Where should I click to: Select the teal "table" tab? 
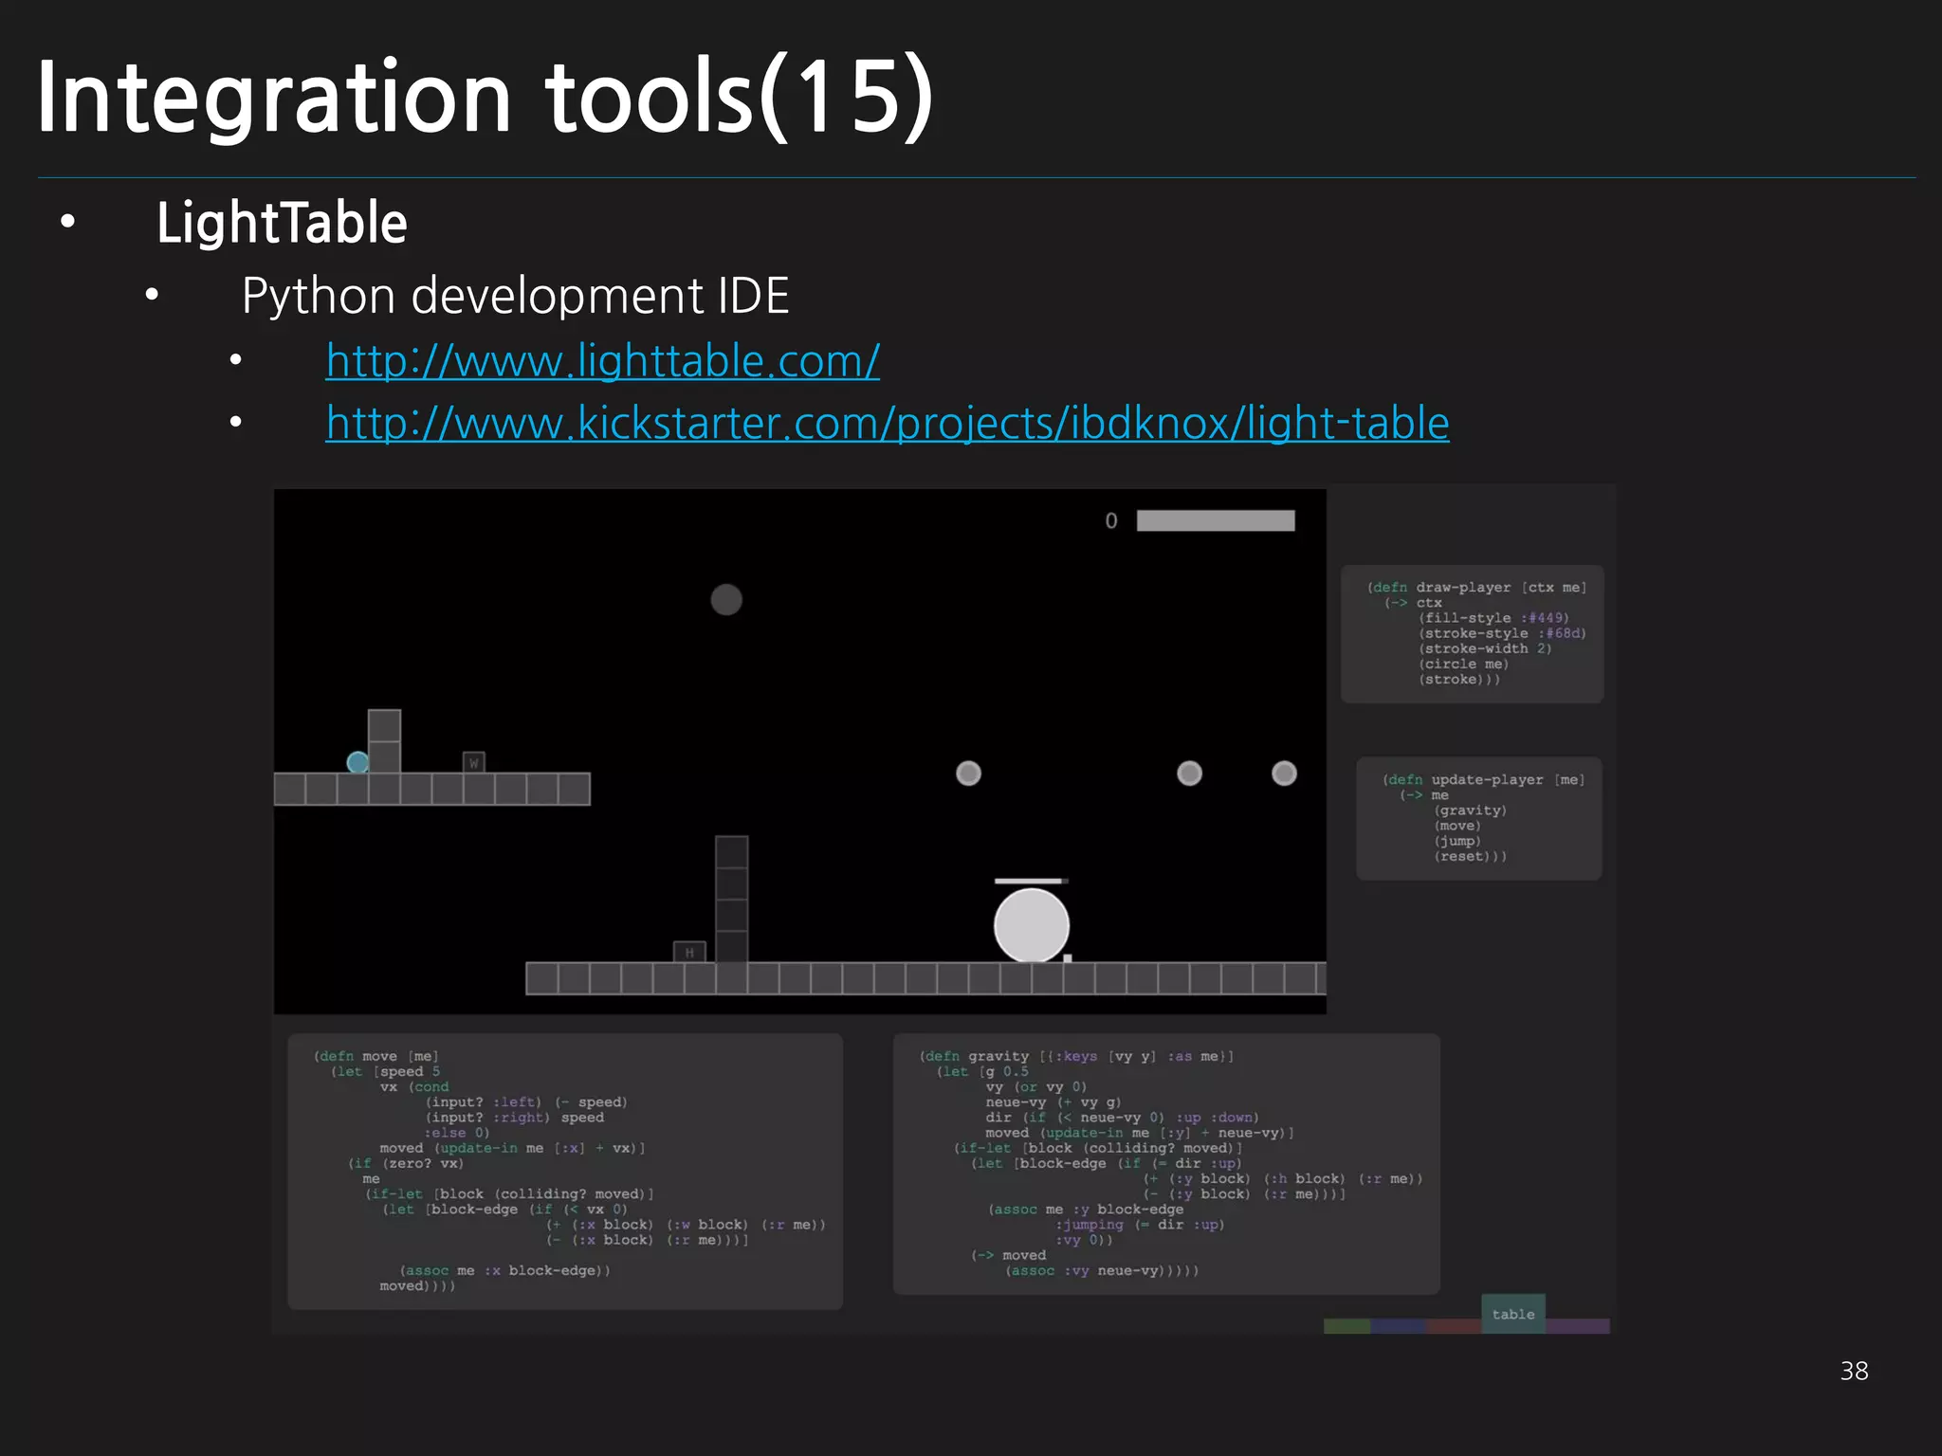[1513, 1314]
